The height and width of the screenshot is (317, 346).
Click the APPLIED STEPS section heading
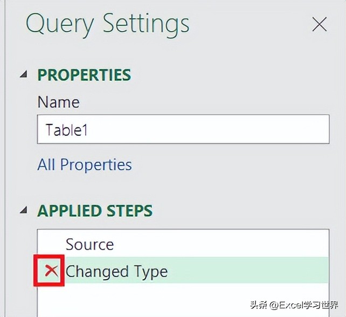coord(95,210)
